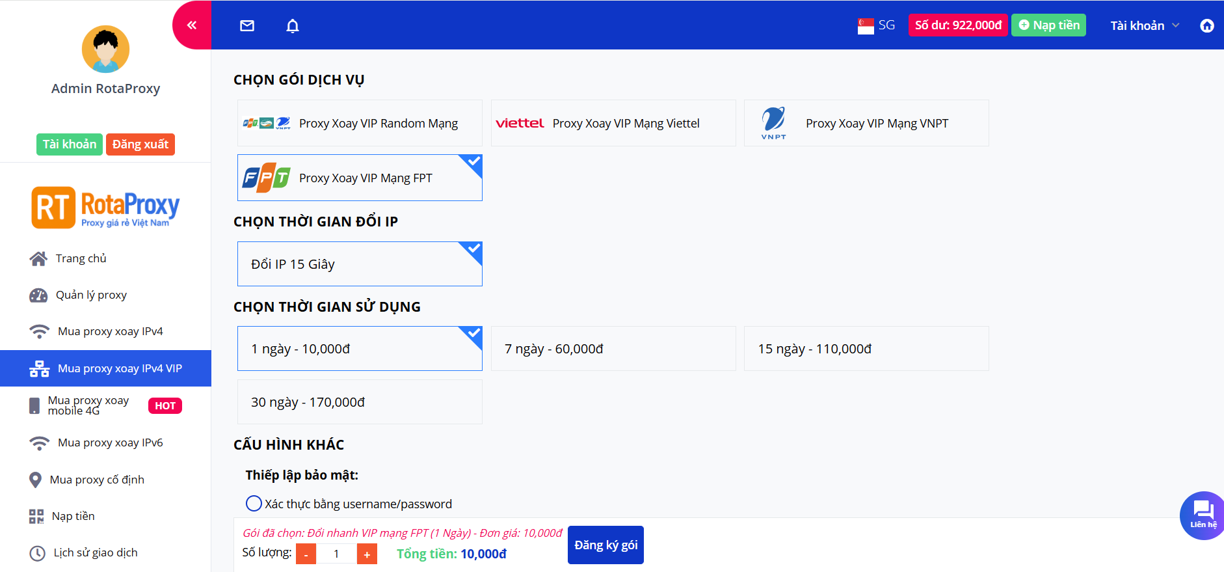Choose 15 ngày - 110,000đ duration
The height and width of the screenshot is (572, 1224).
point(866,349)
